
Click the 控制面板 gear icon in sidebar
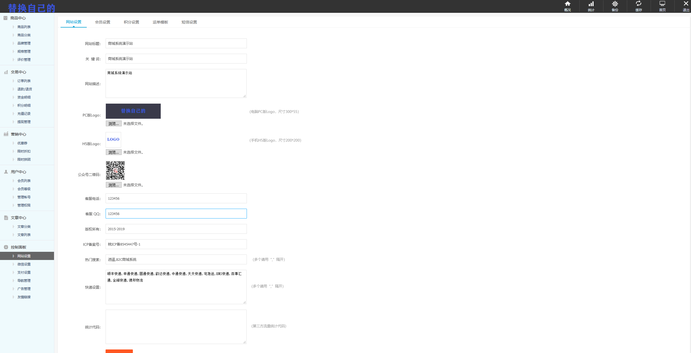pyautogui.click(x=6, y=247)
